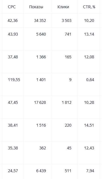Click the CTR value 7,94
Viewport: 102px width, 179px height.
coord(90,171)
